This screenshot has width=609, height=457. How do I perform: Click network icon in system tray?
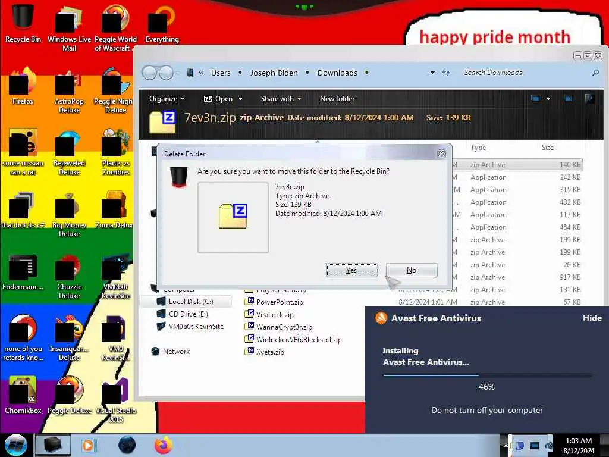[535, 445]
